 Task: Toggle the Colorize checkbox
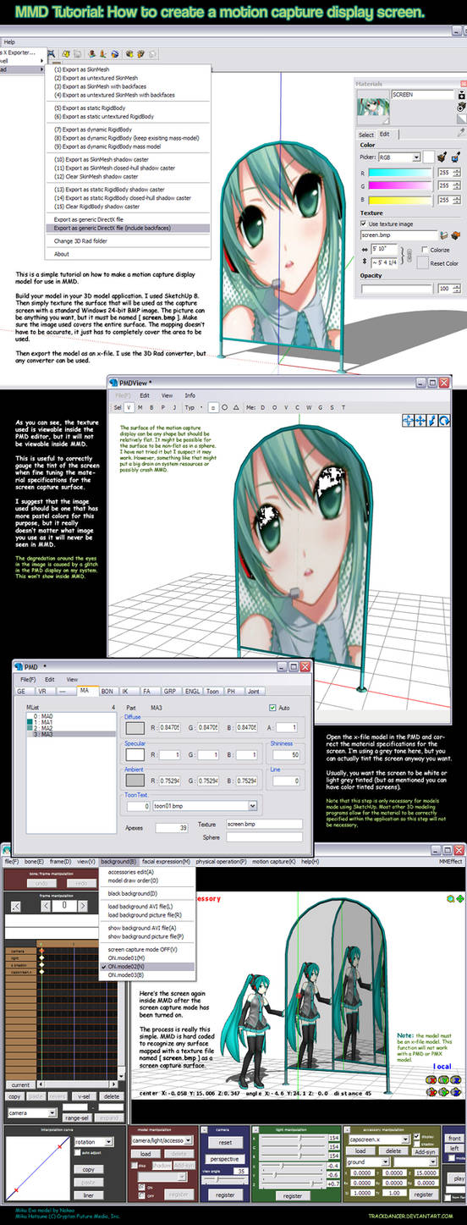pos(425,250)
